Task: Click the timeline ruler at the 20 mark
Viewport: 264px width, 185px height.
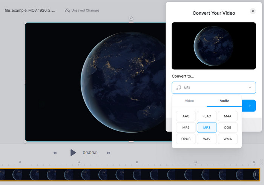Action: pyautogui.click(x=137, y=162)
